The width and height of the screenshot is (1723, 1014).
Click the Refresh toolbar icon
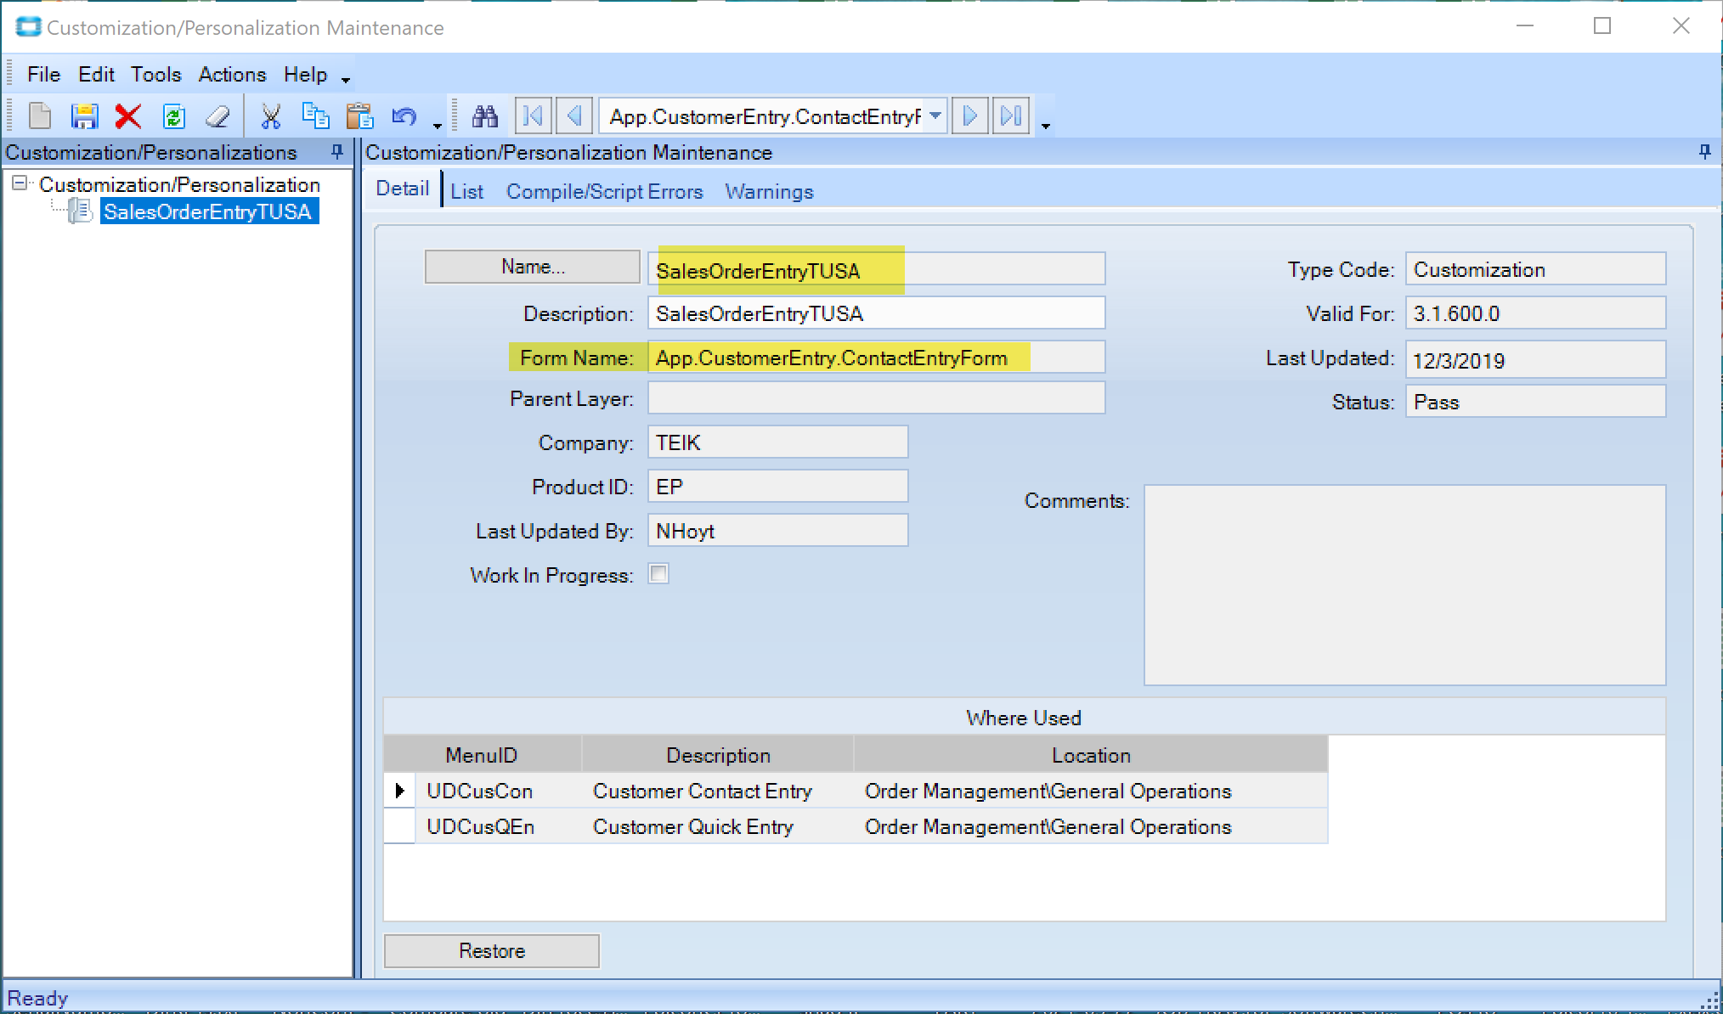[173, 116]
